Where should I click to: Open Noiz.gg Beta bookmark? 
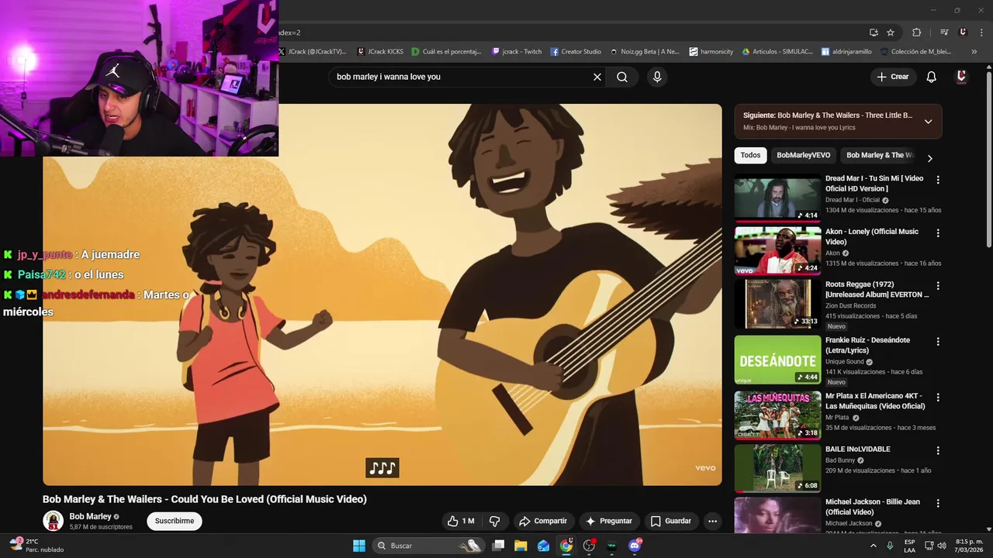click(644, 52)
